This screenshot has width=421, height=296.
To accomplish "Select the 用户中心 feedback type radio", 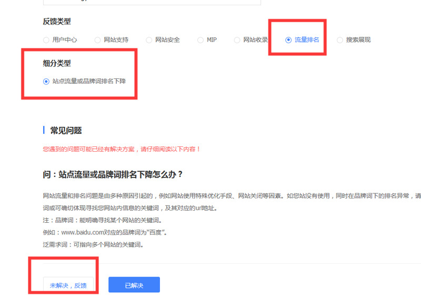I will click(x=46, y=40).
